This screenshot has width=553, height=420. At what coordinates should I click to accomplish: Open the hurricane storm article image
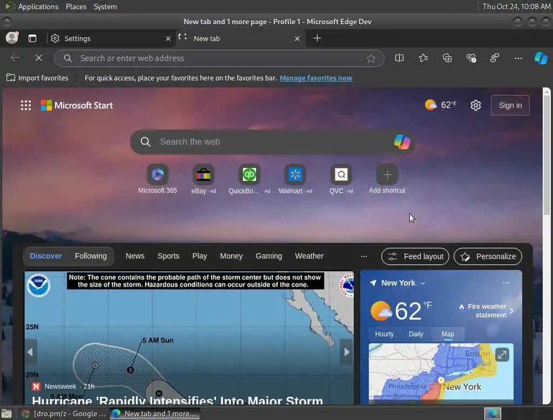(188, 337)
